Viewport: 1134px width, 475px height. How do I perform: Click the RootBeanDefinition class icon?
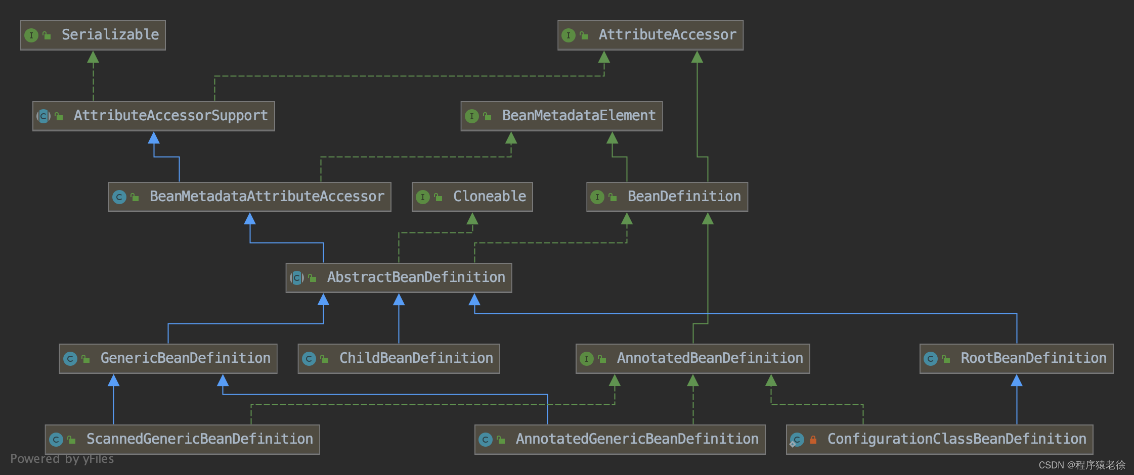[931, 359]
